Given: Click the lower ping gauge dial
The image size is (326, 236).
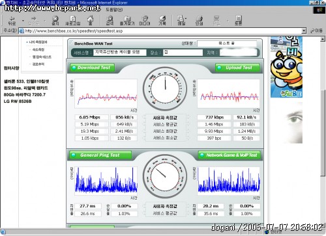Looking at the screenshot, I should (165, 176).
